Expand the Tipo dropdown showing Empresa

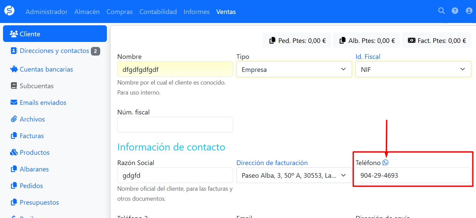(294, 70)
